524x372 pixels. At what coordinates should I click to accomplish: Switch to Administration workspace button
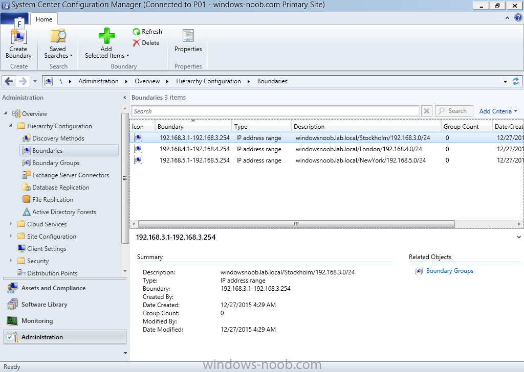(x=65, y=337)
